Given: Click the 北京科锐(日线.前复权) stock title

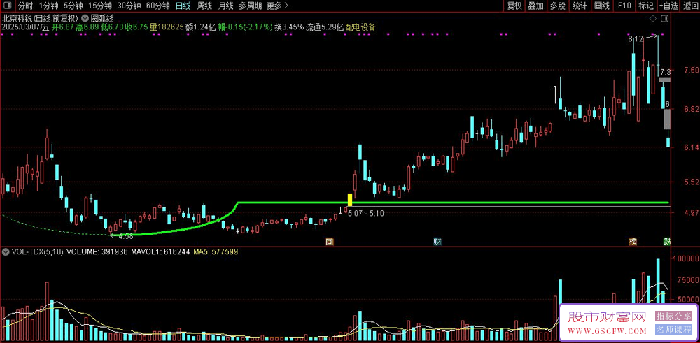Looking at the screenshot, I should 41,19.
